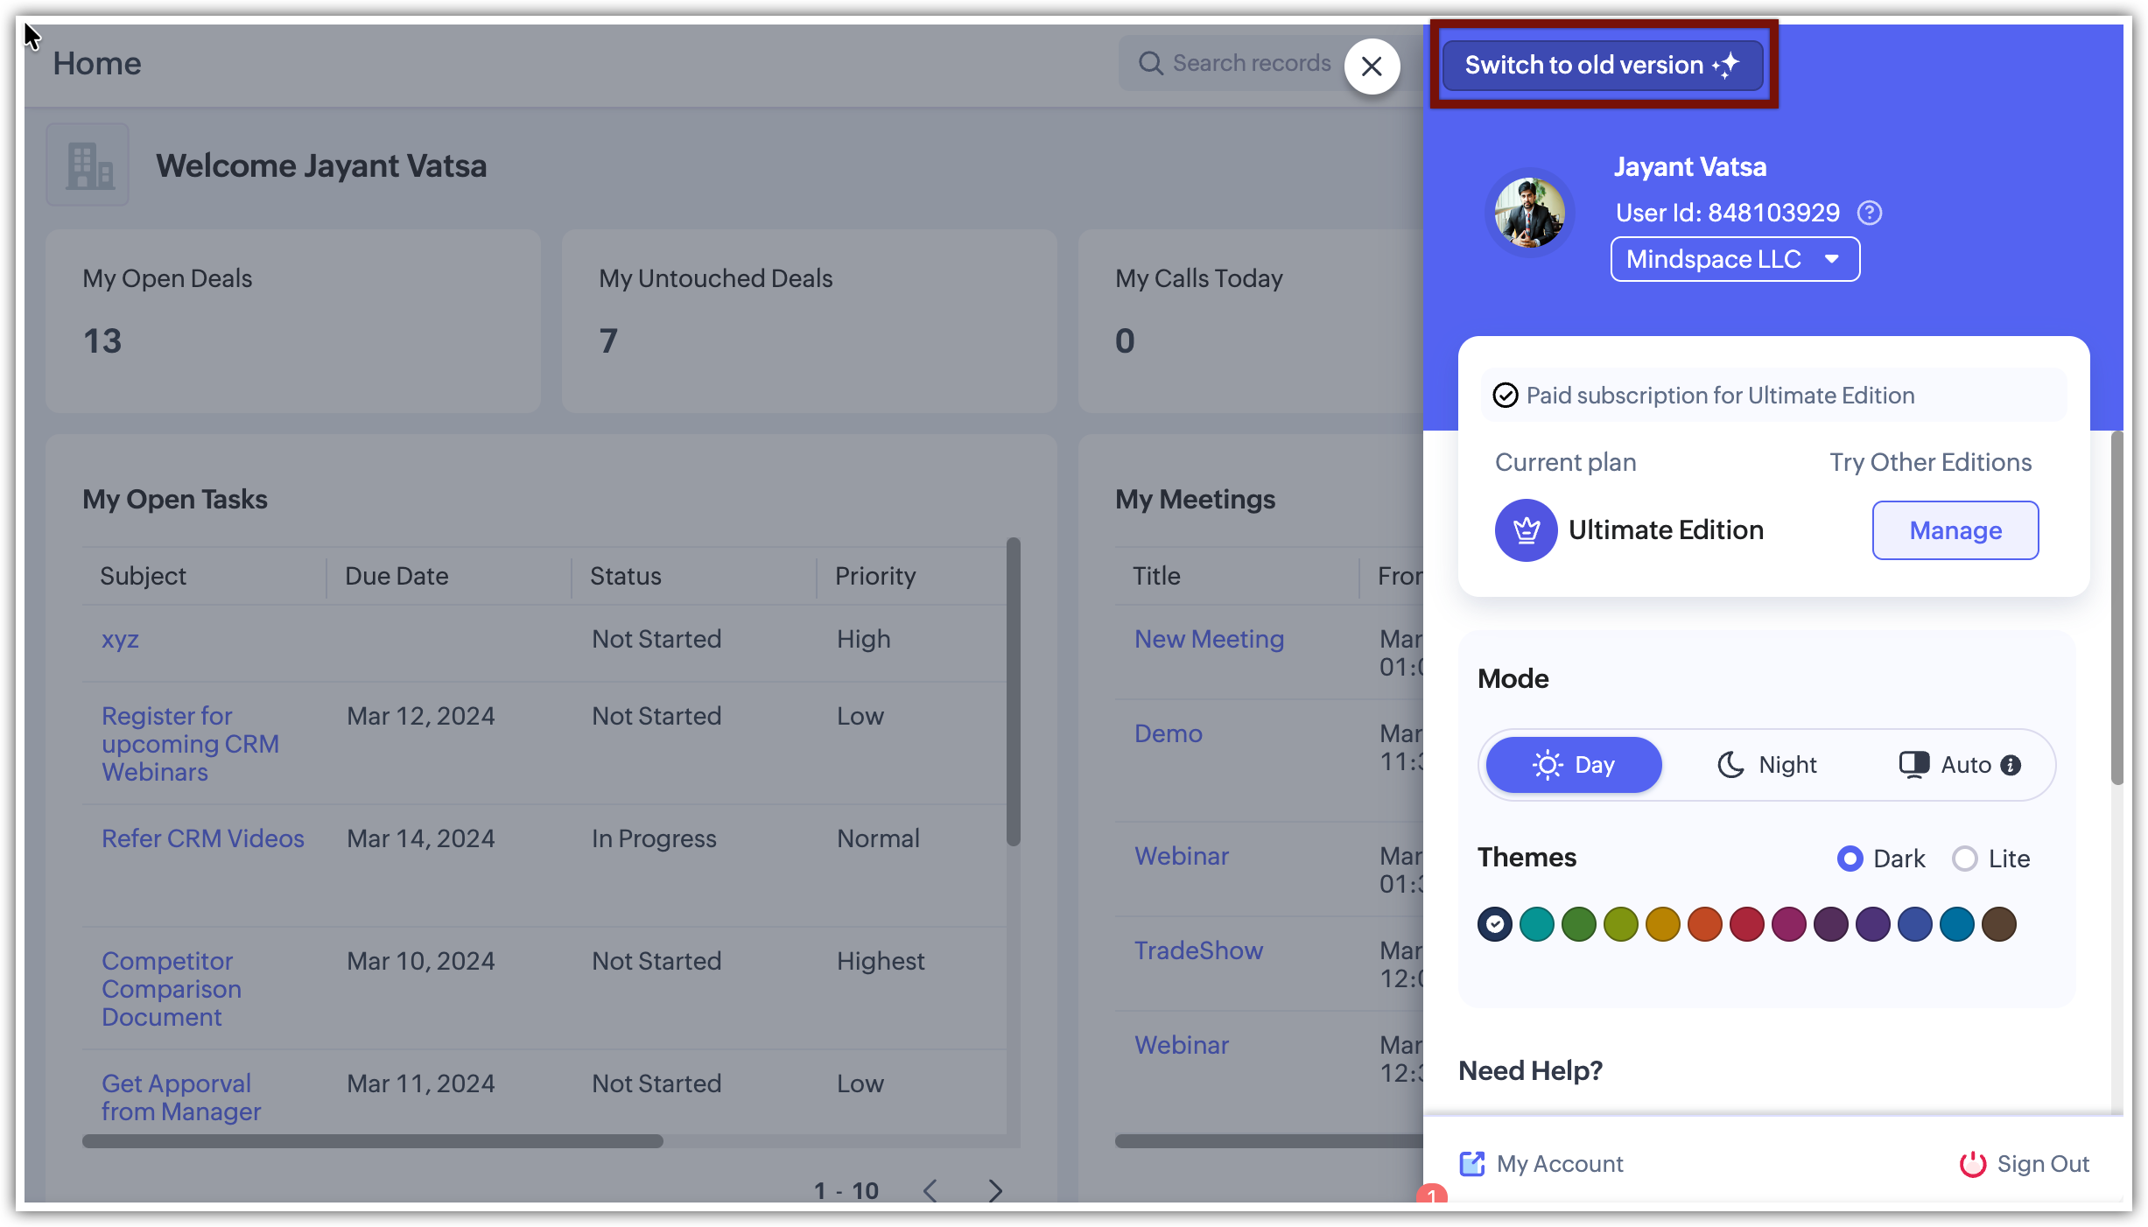The image size is (2148, 1227).
Task: Click the Manage plan button
Action: point(1955,530)
